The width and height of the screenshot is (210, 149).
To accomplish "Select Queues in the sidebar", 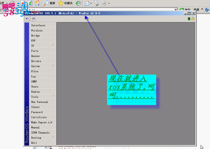I will 42,56.
